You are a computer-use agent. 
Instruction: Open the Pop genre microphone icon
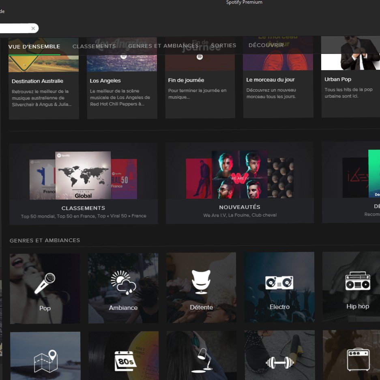pos(45,283)
